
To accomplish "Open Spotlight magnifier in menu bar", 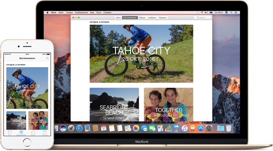I will pyautogui.click(x=231, y=12).
